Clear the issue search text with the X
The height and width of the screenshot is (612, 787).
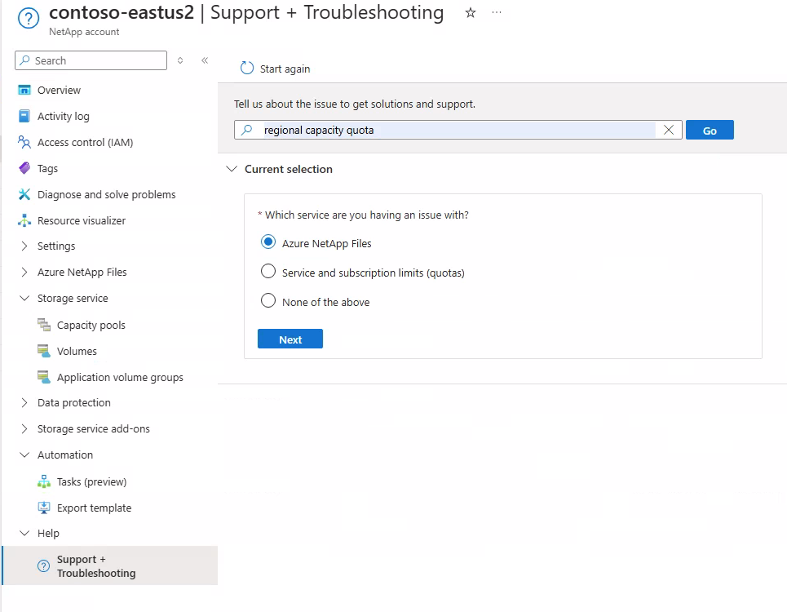[669, 130]
